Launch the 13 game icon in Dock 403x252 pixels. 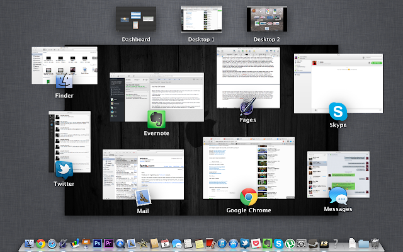[324, 243]
